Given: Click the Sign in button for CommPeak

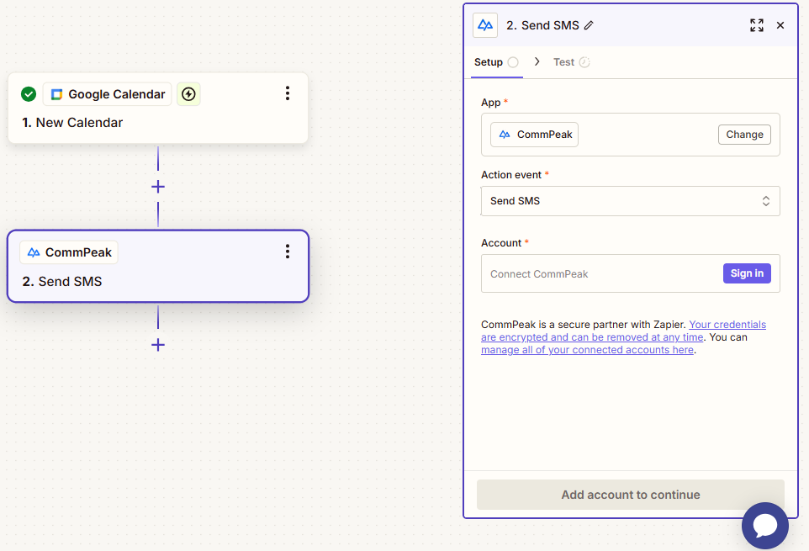Looking at the screenshot, I should (747, 273).
